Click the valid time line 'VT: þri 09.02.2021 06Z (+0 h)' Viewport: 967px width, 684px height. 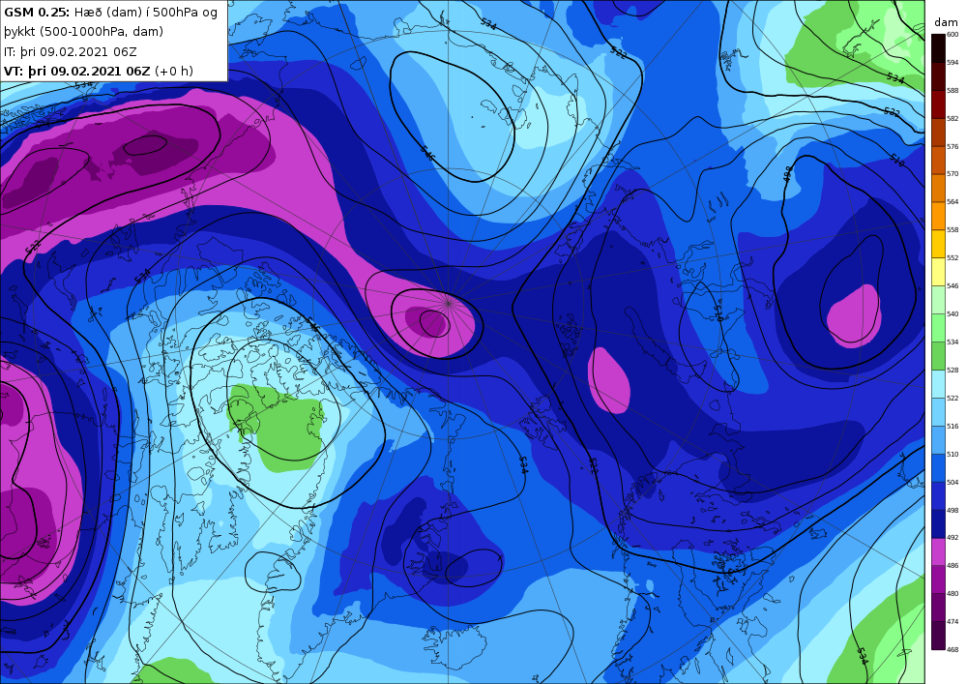point(99,71)
